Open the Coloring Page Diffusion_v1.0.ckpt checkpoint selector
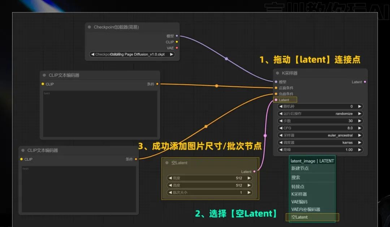 tap(132, 54)
